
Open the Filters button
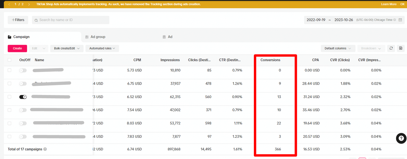[x=18, y=20]
